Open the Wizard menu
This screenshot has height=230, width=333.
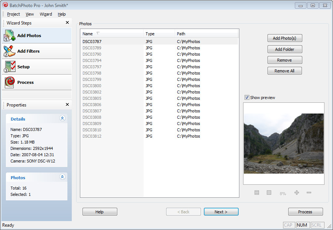(46, 14)
